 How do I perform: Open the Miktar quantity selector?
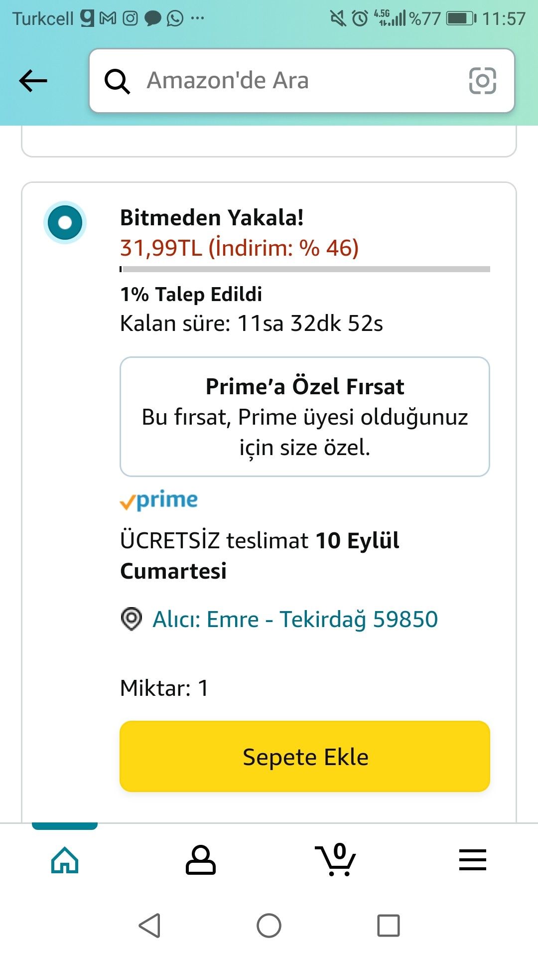click(164, 688)
